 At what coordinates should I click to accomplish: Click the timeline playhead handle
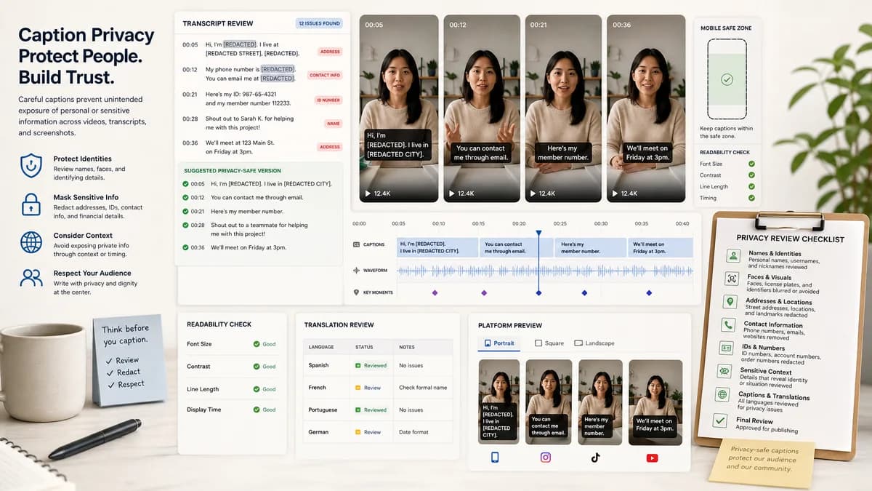(538, 234)
